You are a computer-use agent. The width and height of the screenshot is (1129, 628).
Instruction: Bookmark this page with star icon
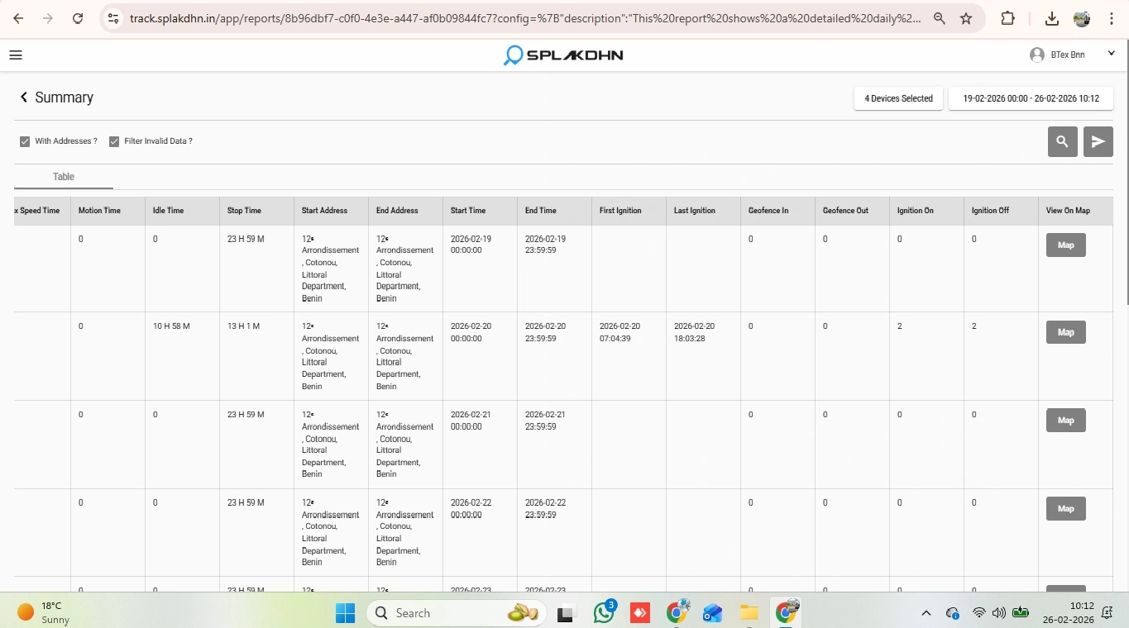click(x=965, y=18)
